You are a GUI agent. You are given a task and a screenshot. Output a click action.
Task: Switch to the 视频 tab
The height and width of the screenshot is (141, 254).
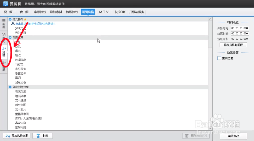[8, 12]
